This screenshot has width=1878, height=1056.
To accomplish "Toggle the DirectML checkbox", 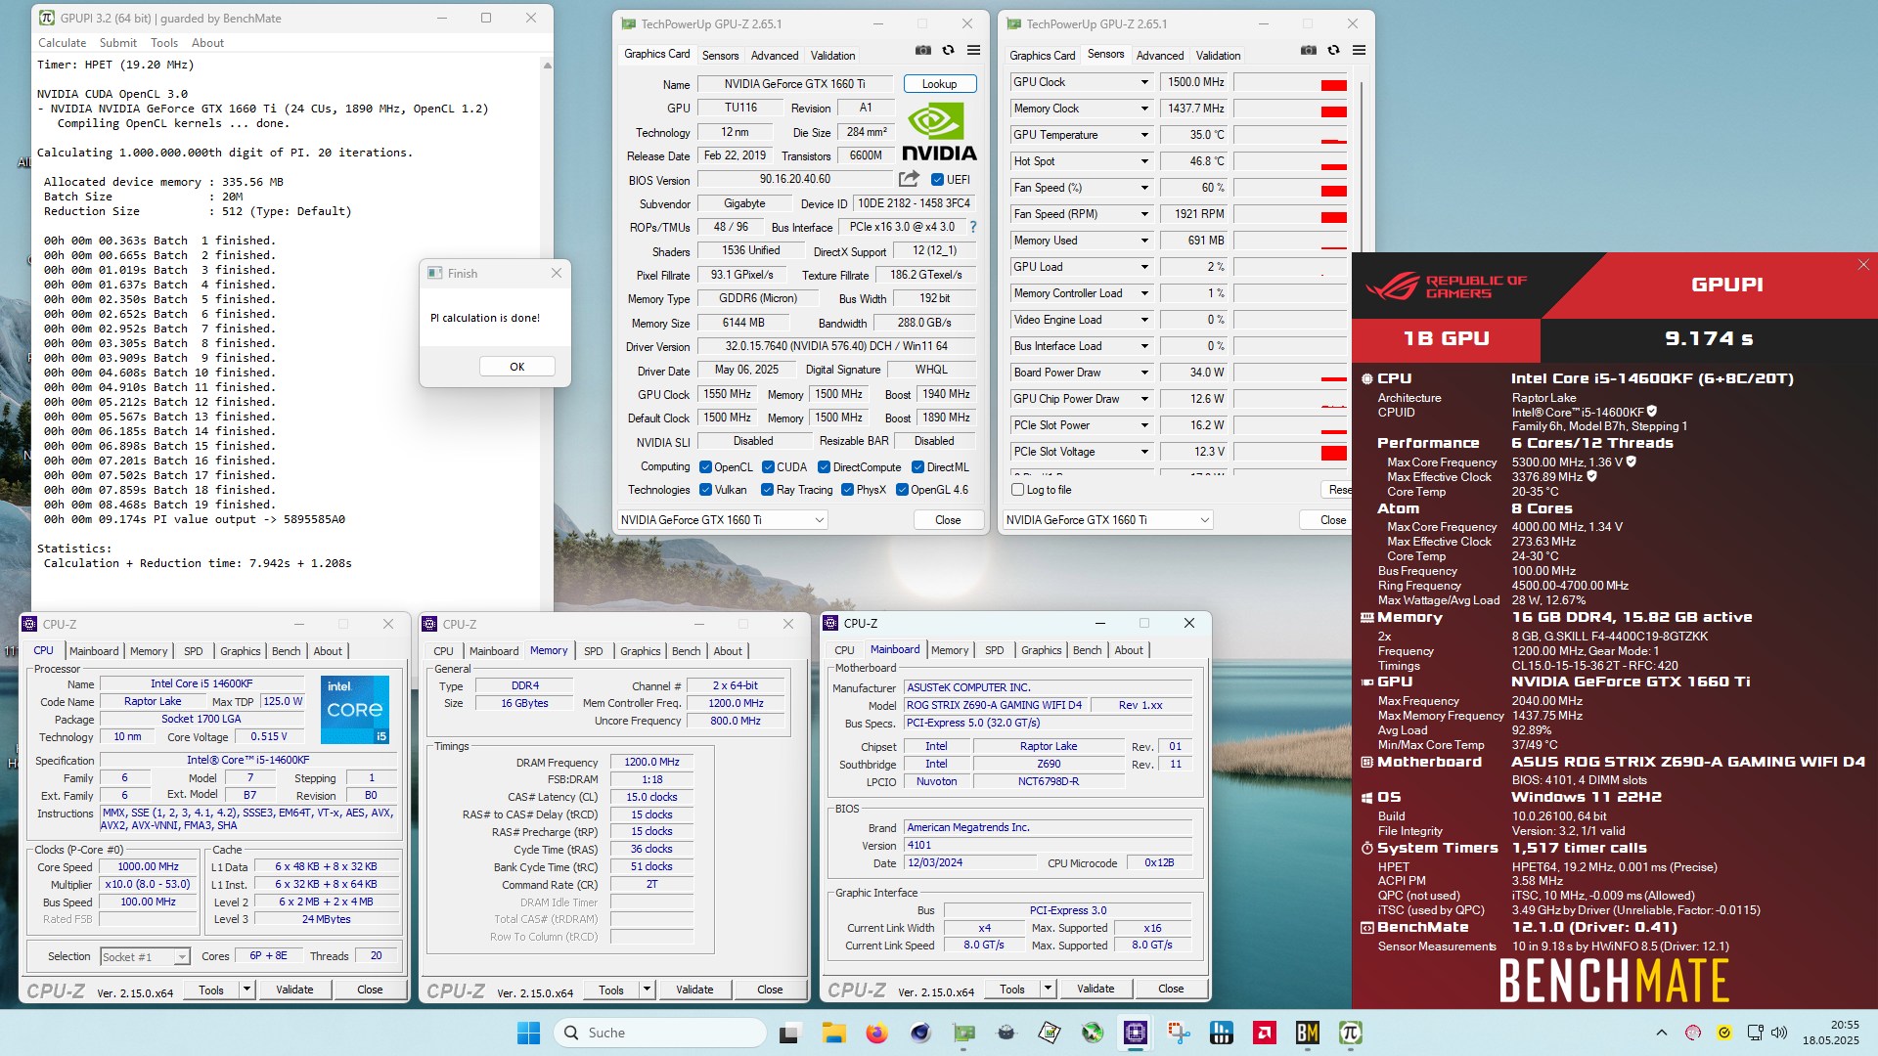I will click(x=917, y=467).
